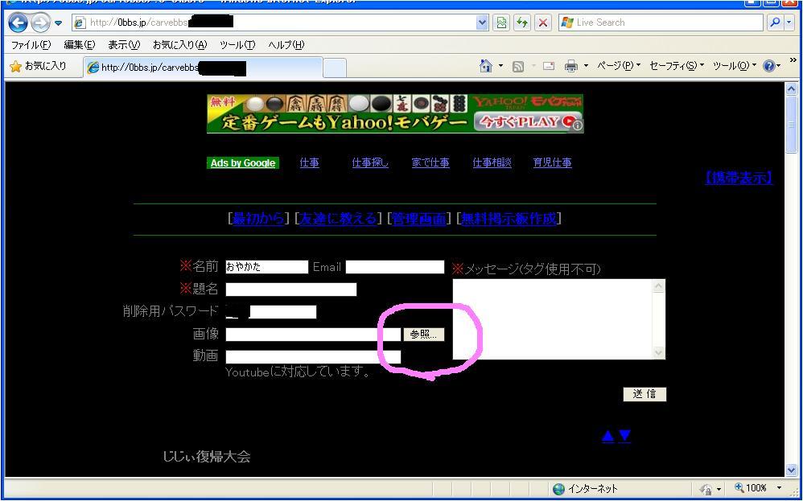Click the Refresh page icon

click(x=523, y=23)
